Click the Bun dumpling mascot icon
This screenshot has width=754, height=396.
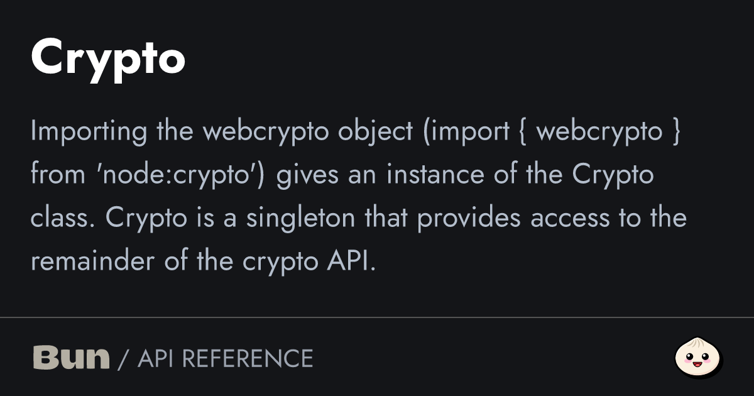698,358
